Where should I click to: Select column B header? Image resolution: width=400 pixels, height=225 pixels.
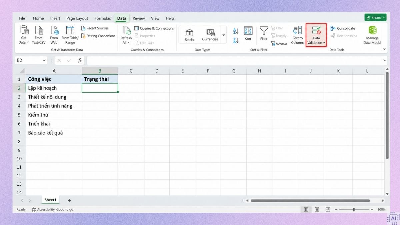(x=100, y=71)
